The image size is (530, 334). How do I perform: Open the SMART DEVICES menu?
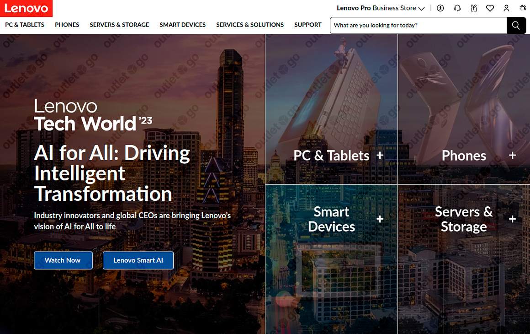click(x=182, y=25)
